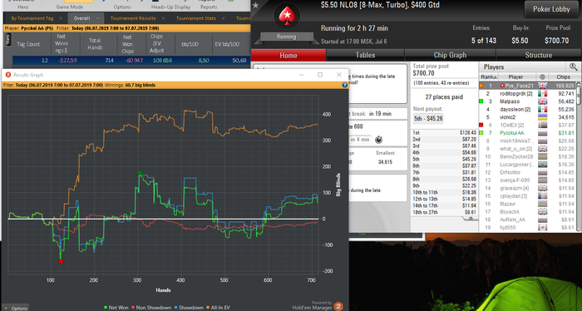582x311 pixels.
Task: Click the 5th - $45.26 next payout button
Action: coord(428,119)
